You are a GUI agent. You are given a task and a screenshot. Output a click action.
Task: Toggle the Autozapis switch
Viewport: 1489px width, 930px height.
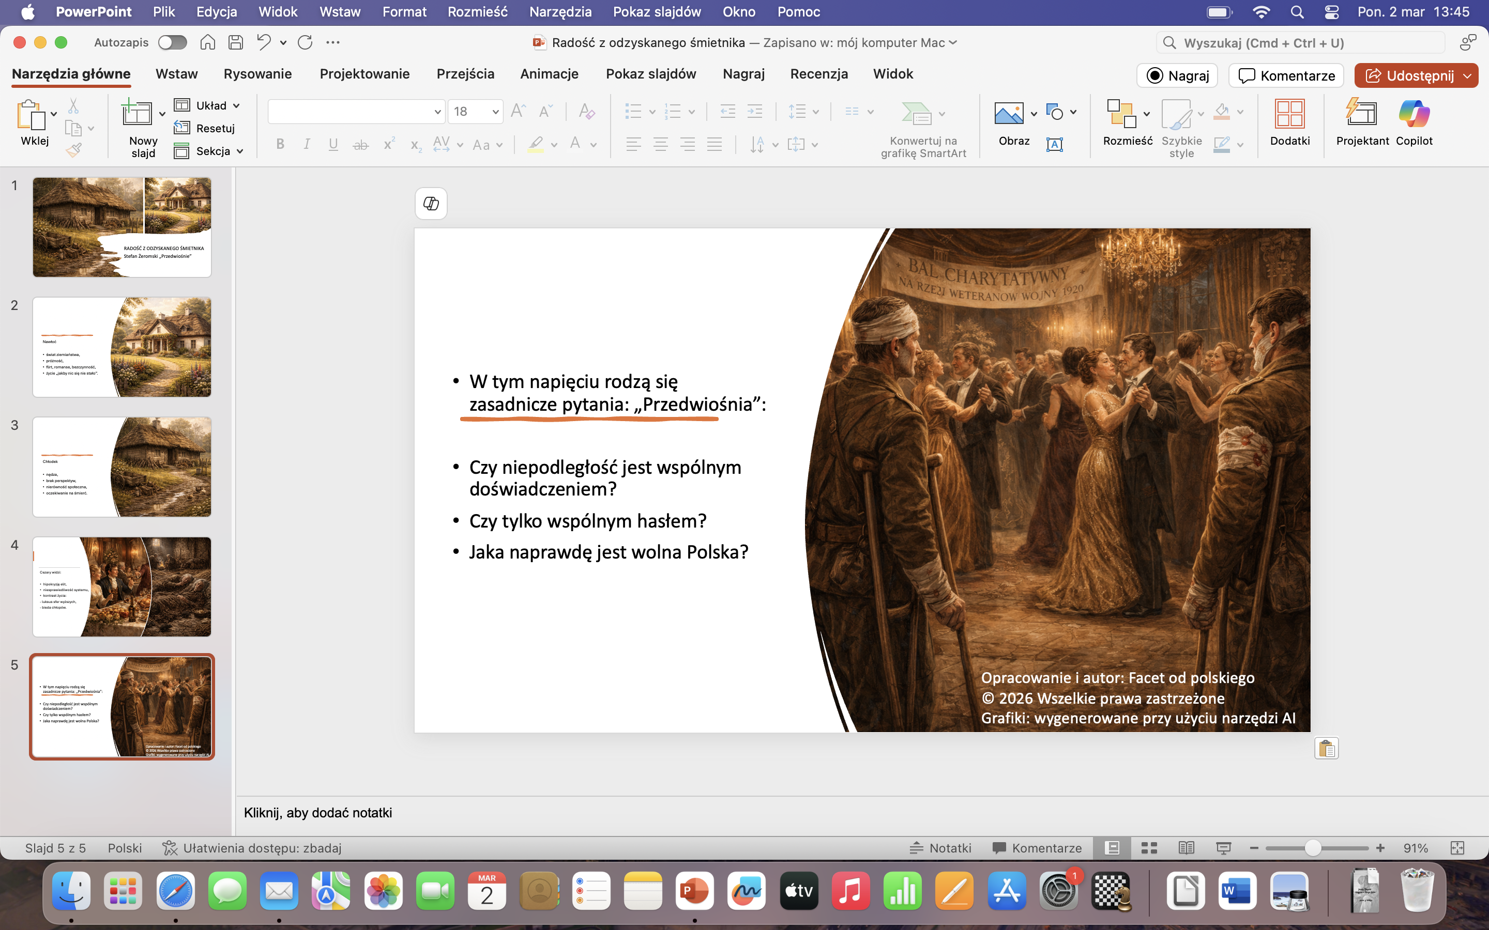coord(172,42)
